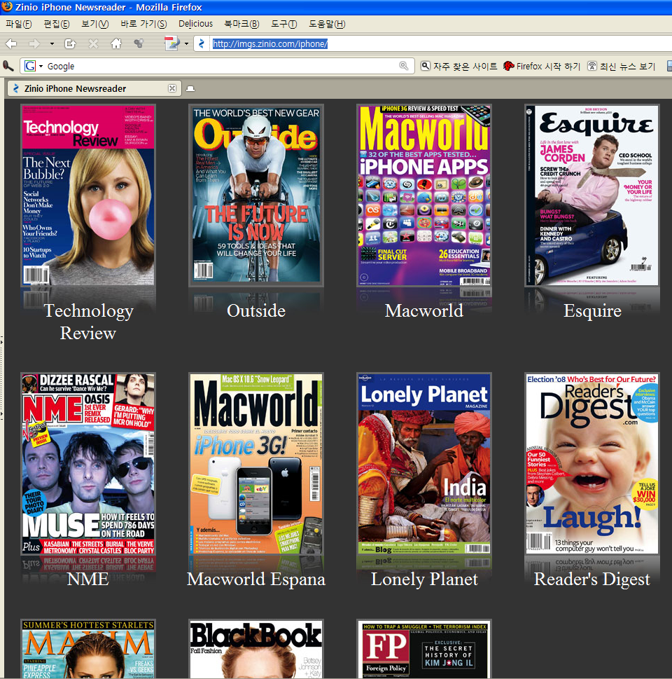Reload the page with the refresh icon
This screenshot has width=672, height=679.
click(70, 43)
